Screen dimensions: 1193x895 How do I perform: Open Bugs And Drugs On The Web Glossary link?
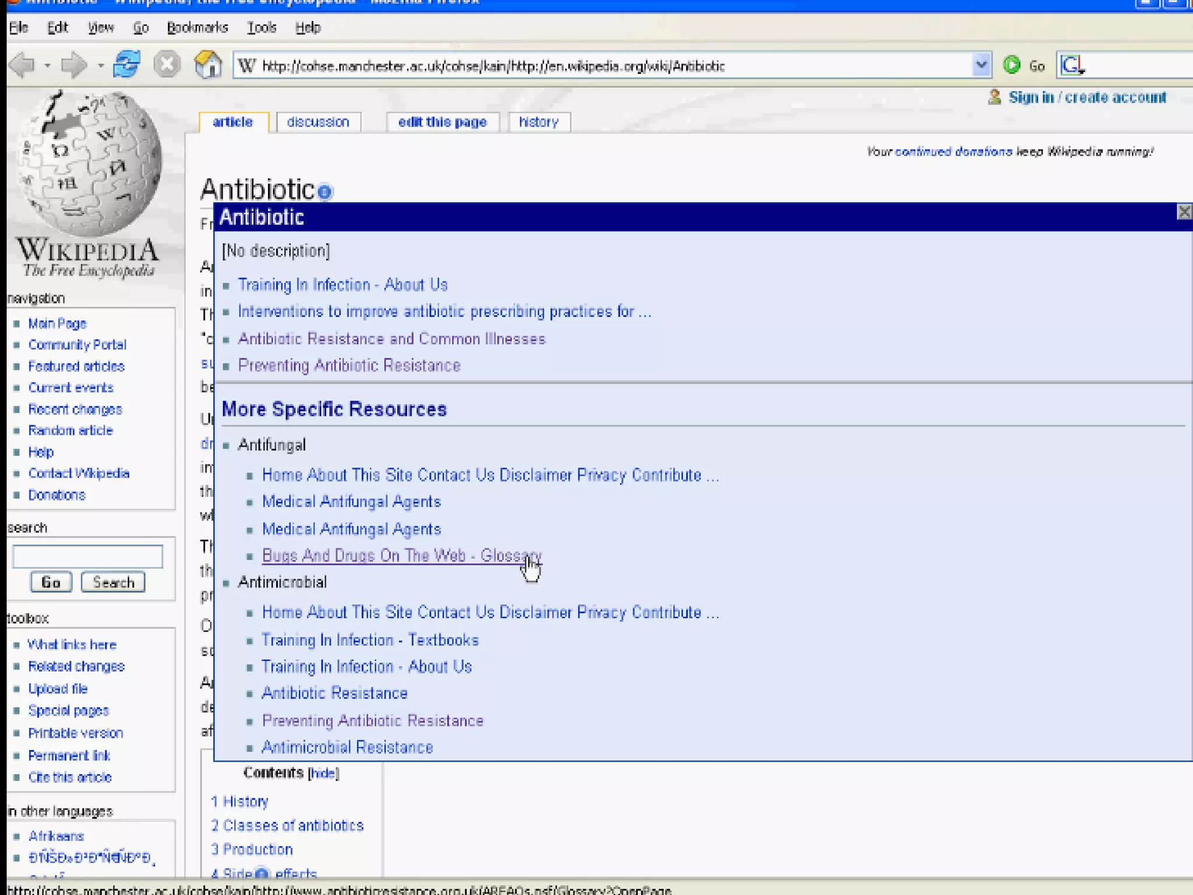tap(401, 555)
